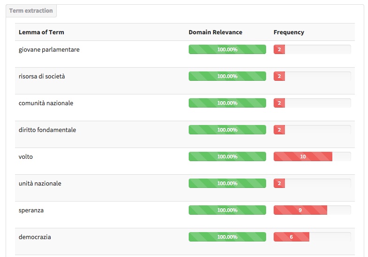Select the diritto fondamentale term
The width and height of the screenshot is (368, 257).
coord(47,130)
